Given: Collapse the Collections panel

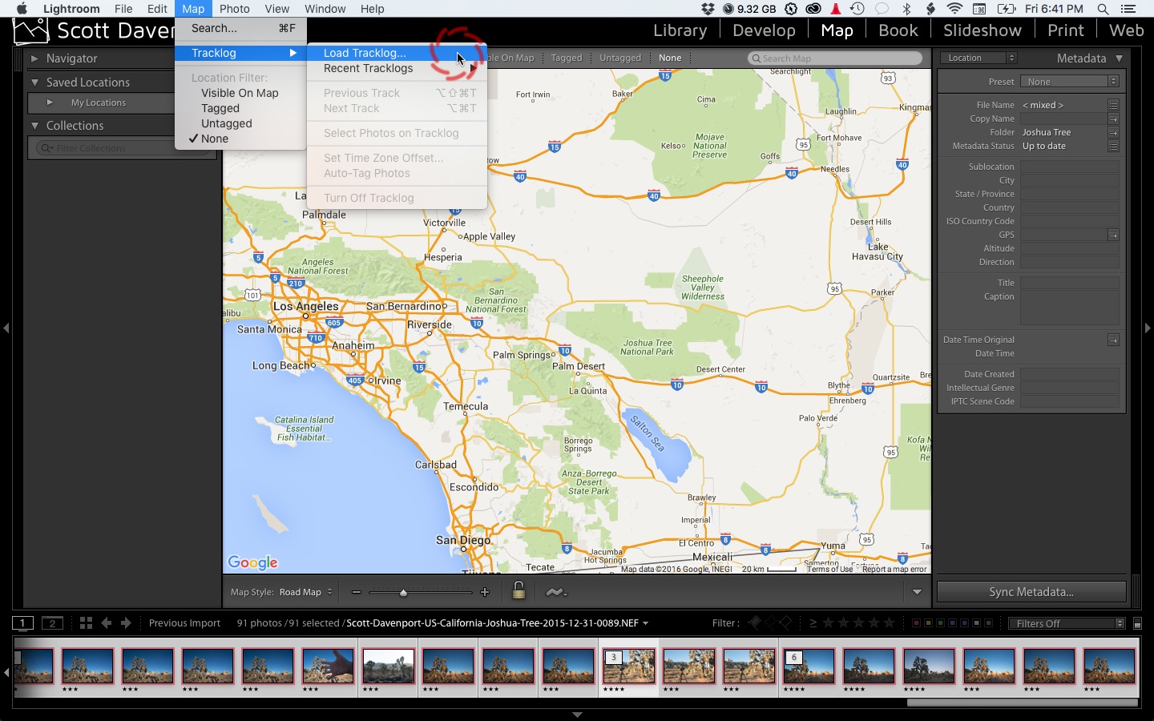Looking at the screenshot, I should pos(34,126).
